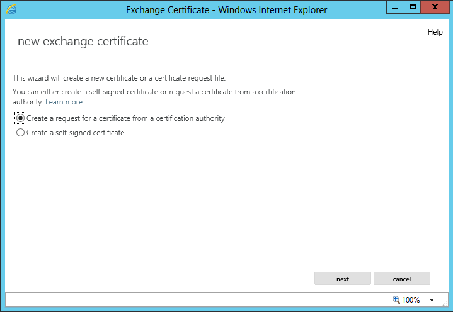This screenshot has width=453, height=312.
Task: Click the window resize grip in status bar
Action: [445, 303]
